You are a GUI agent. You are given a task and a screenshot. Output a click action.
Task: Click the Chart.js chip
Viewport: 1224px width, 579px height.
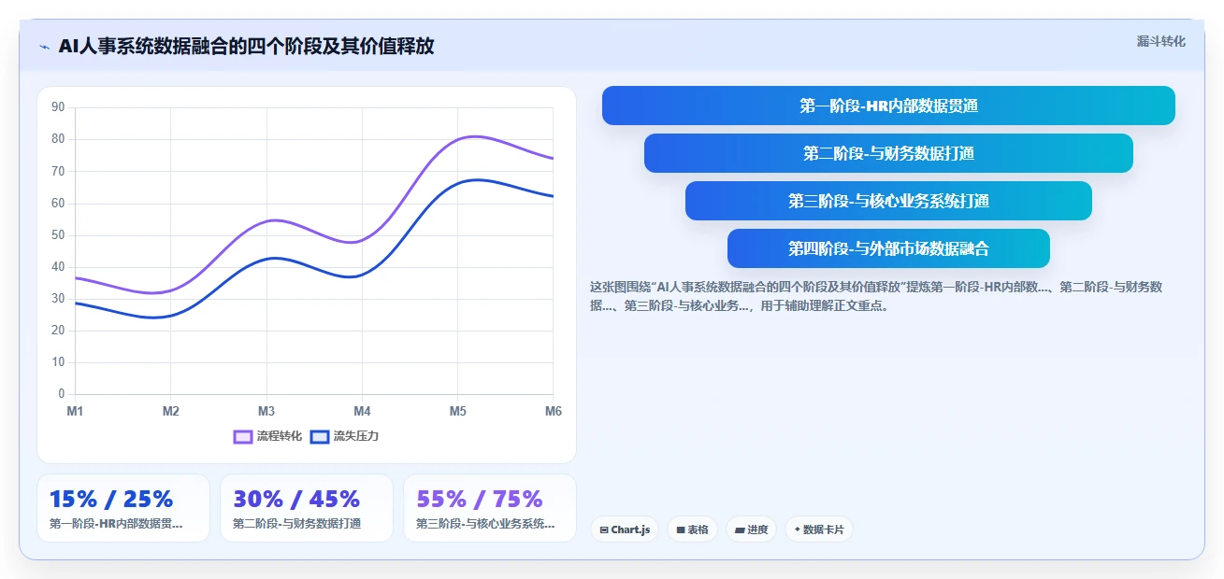coord(625,530)
